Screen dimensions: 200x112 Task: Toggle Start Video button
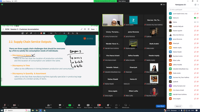pos(14,106)
